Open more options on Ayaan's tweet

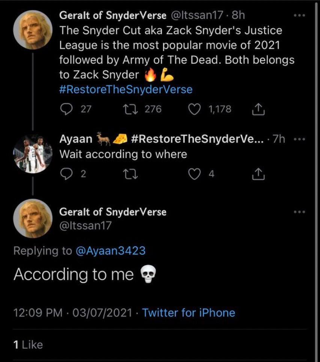coord(299,139)
